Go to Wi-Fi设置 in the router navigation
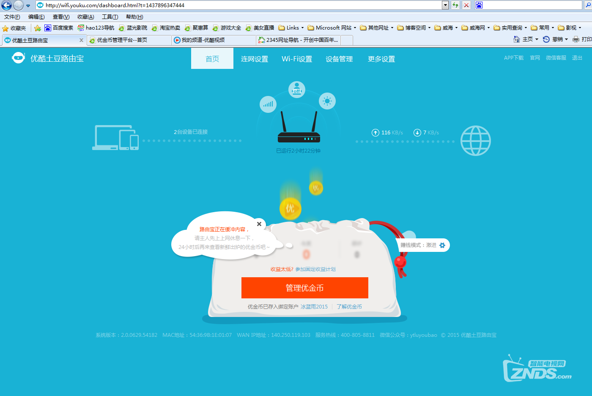This screenshot has width=592, height=396. pos(297,59)
